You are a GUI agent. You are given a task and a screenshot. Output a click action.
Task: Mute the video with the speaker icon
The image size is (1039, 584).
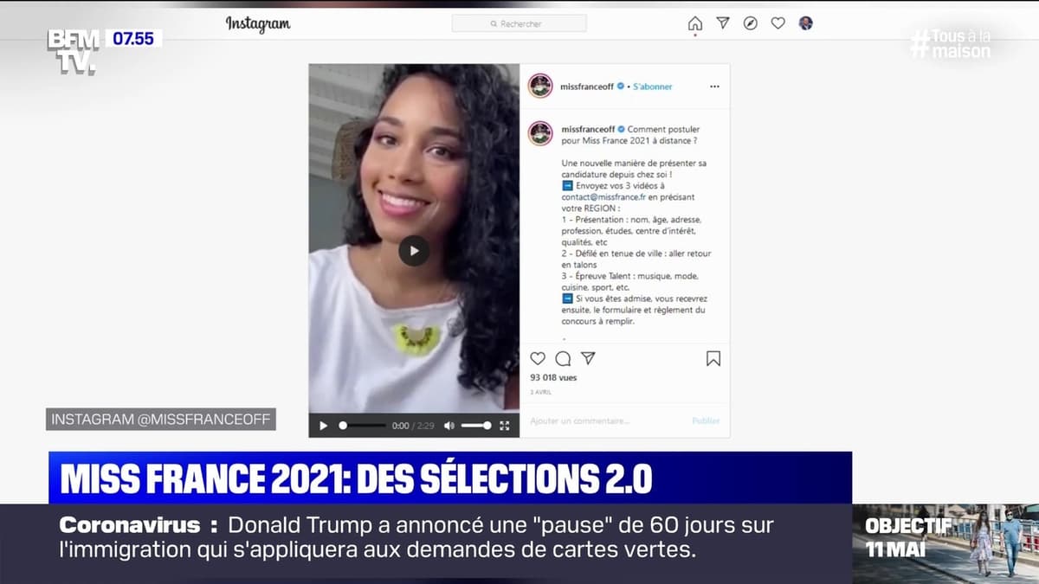pos(449,426)
